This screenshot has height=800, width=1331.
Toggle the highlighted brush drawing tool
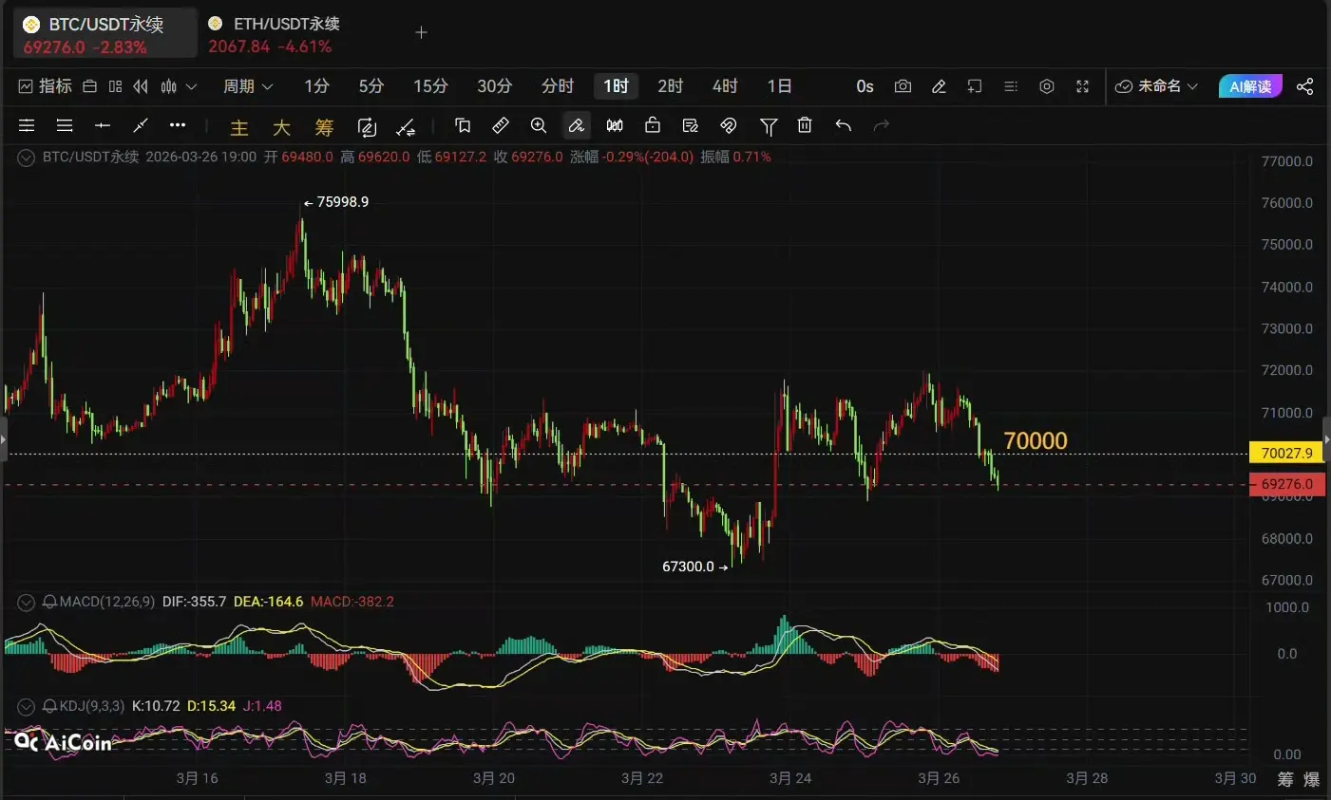577,125
